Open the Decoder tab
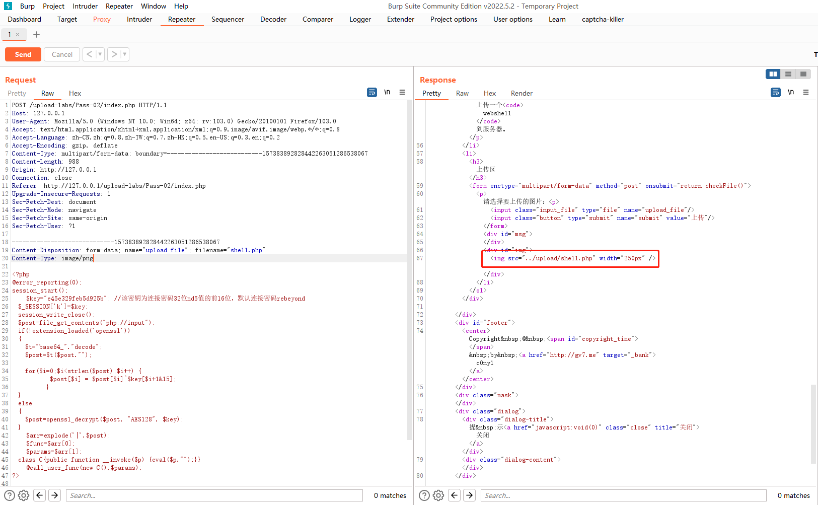The height and width of the screenshot is (505, 818). (x=273, y=19)
